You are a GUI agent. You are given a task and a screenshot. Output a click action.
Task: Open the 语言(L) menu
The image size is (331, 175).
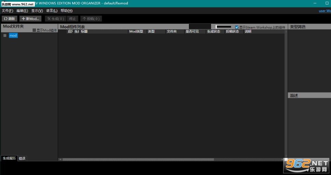coord(52,11)
